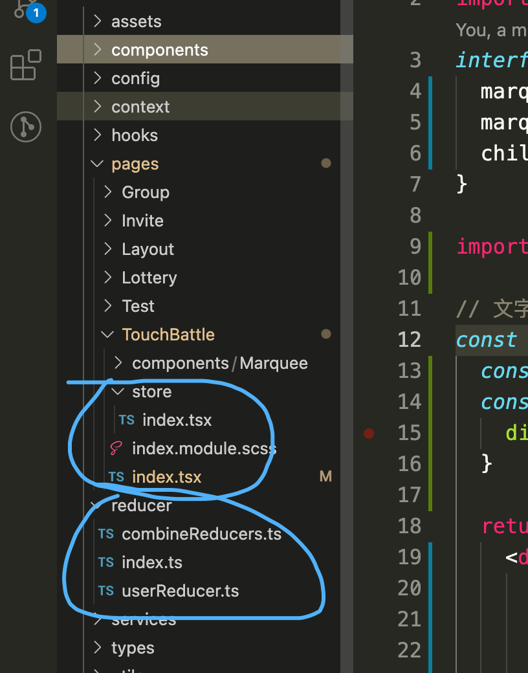Image resolution: width=528 pixels, height=673 pixels.
Task: Click modified dot beside pages folder
Action: tap(326, 163)
